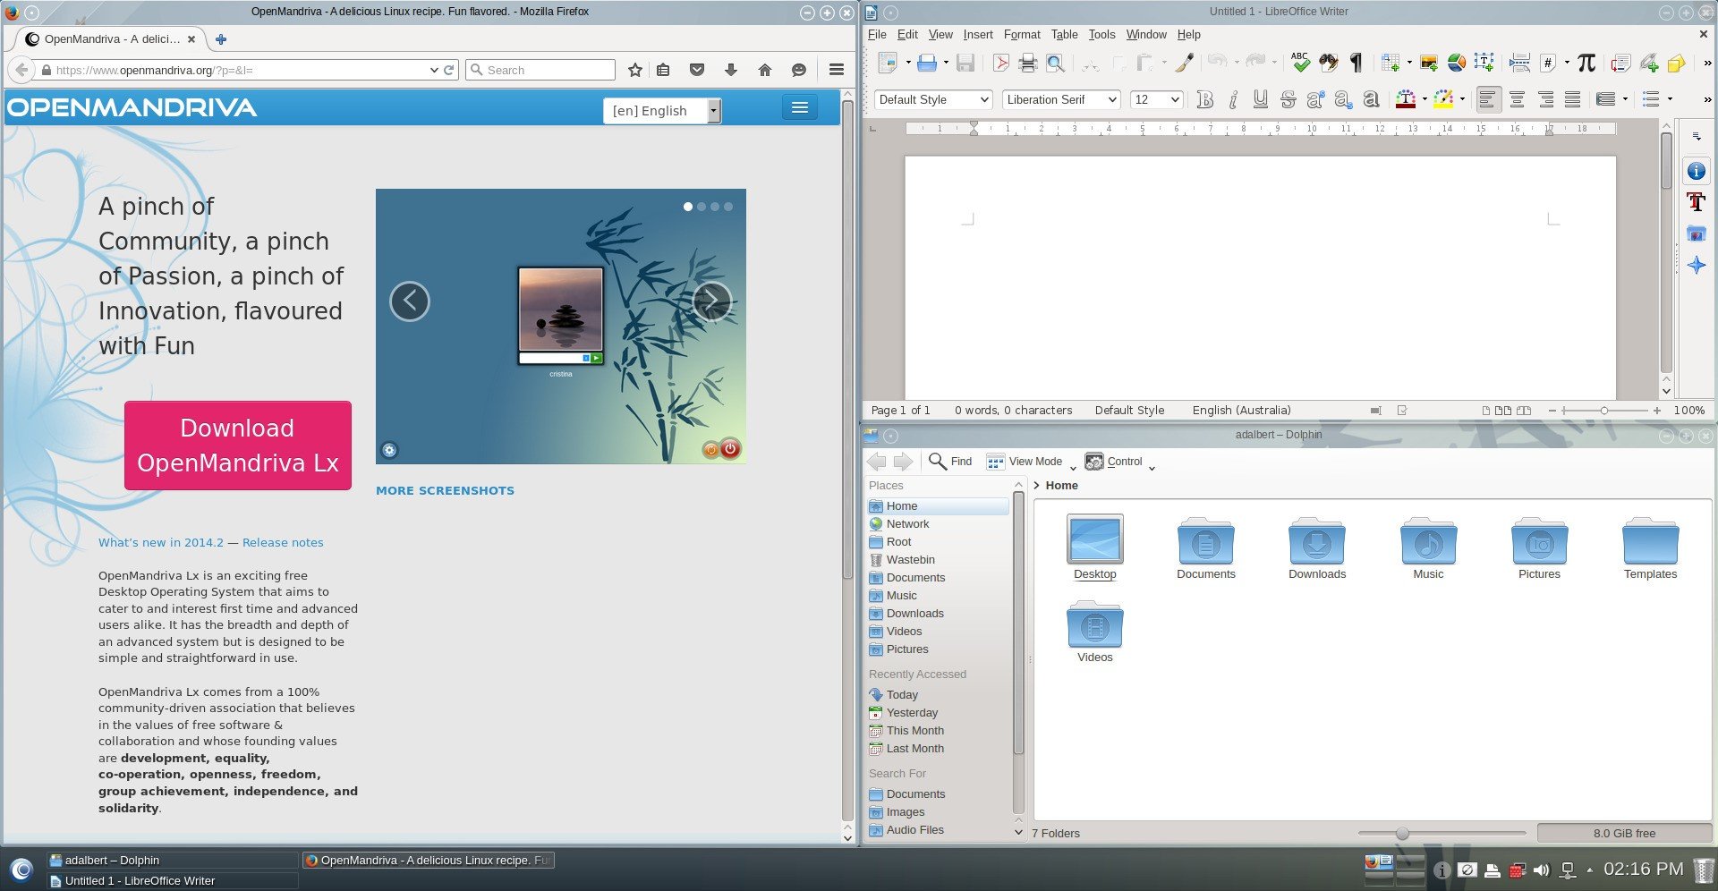Open Writer sidebar Styles and Formatting
1718x891 pixels.
(x=1696, y=202)
